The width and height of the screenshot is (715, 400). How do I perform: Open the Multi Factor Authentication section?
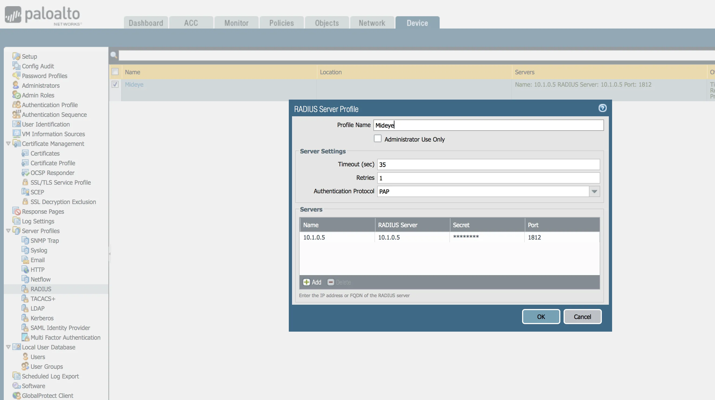65,337
